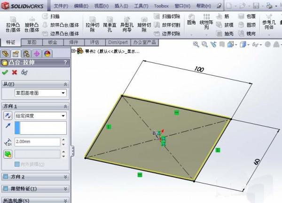Open the DimXpertManager tab icon
Viewport: 282px width, 203px height.
tap(37, 54)
